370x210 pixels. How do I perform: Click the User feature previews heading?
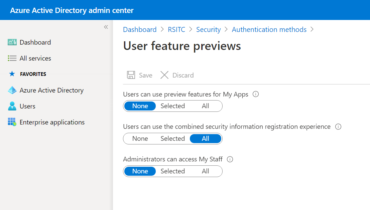182,46
